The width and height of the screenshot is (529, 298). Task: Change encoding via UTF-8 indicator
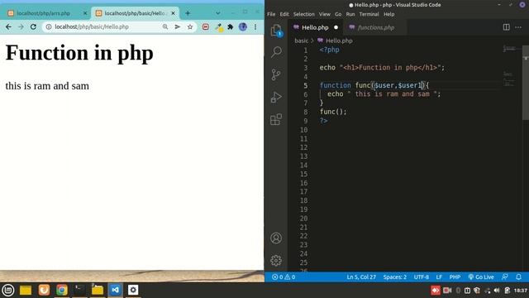click(422, 277)
